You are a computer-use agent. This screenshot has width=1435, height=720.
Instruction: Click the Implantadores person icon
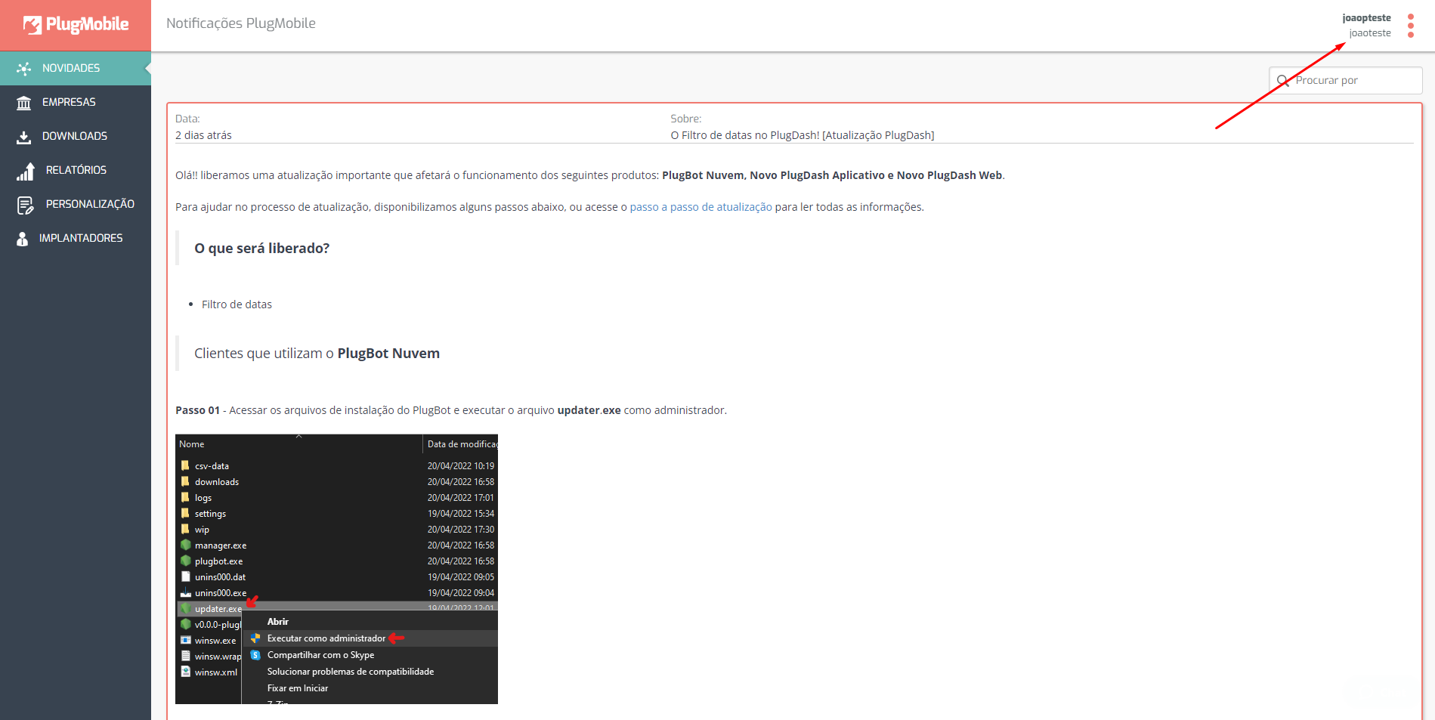click(x=23, y=239)
